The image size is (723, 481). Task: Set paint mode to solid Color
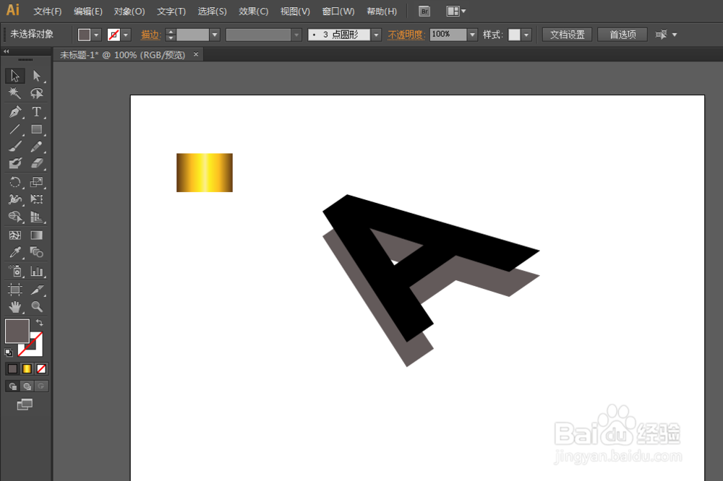point(13,368)
